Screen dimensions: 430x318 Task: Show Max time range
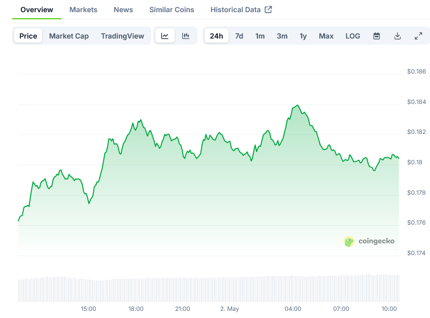coord(326,36)
